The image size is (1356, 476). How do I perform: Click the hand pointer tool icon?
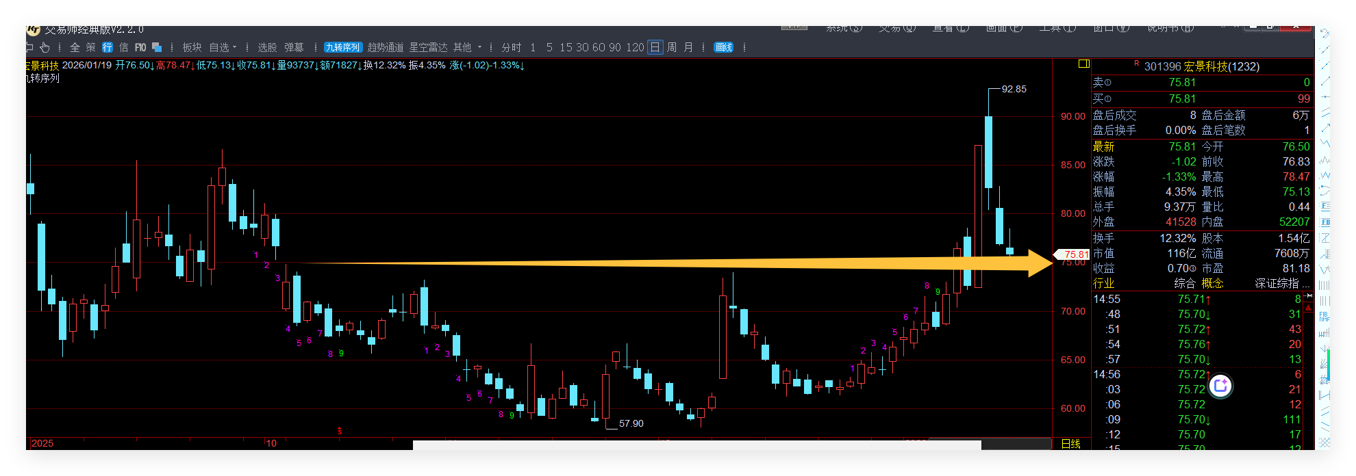(x=45, y=47)
